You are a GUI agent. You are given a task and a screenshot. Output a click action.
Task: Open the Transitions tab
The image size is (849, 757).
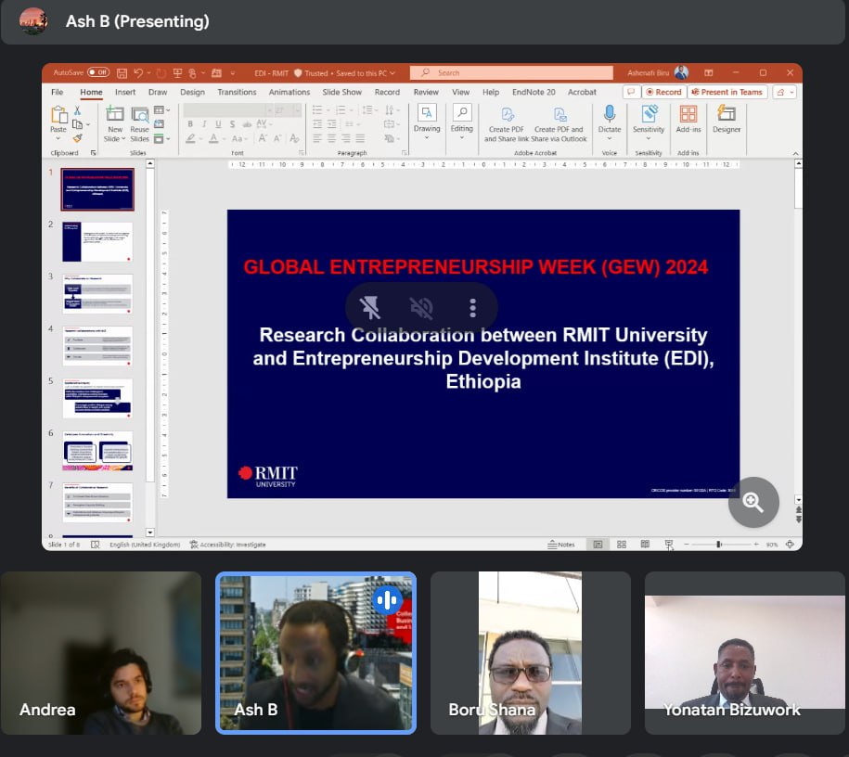(x=237, y=92)
